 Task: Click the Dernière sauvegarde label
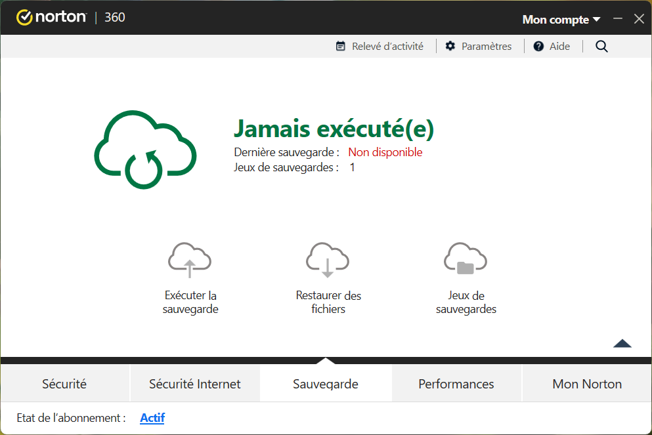point(286,152)
